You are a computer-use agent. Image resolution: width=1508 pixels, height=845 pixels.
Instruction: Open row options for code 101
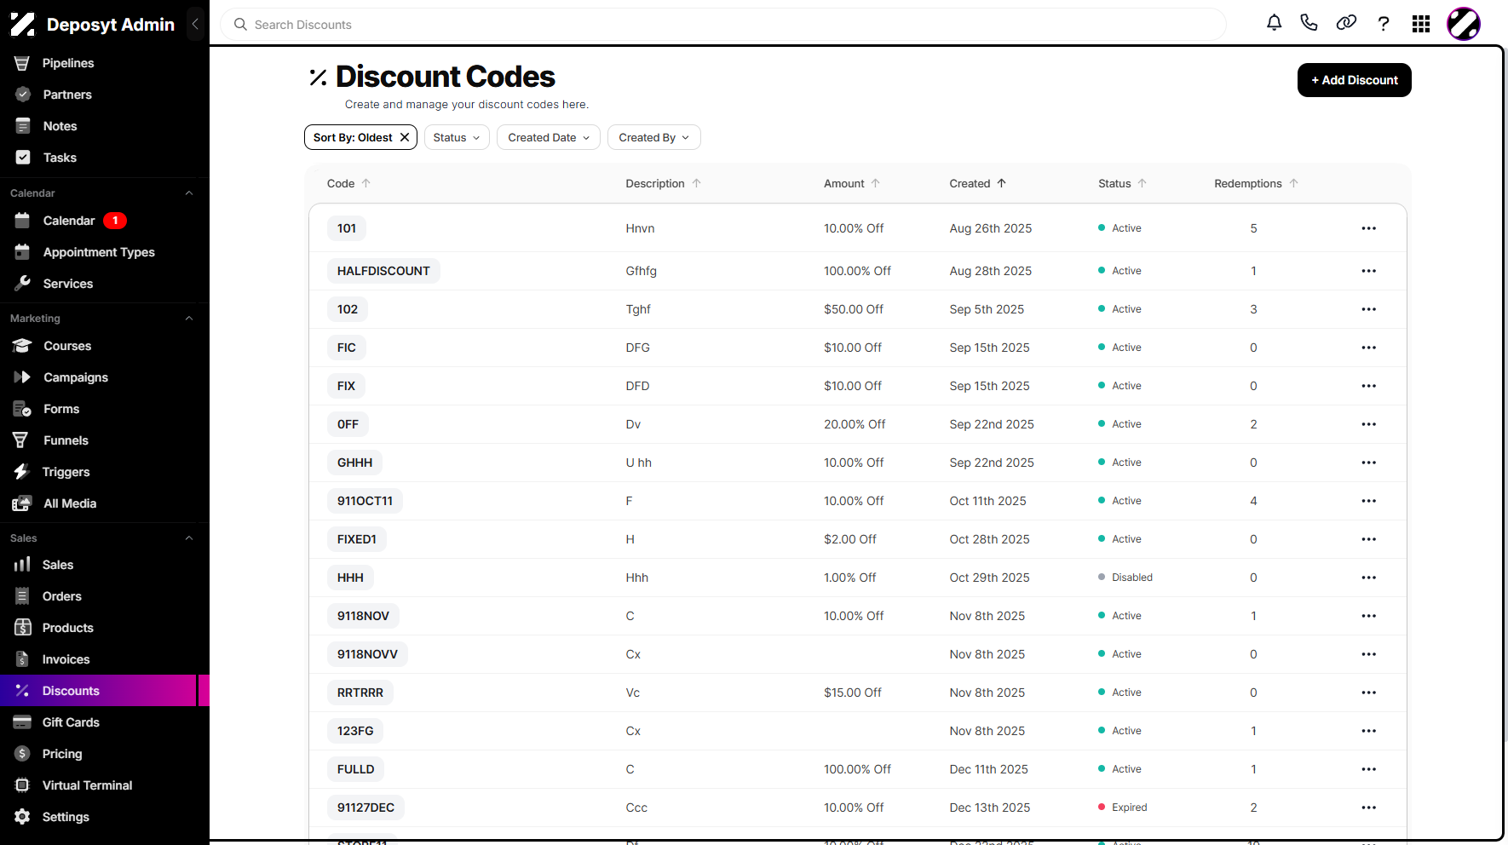[x=1368, y=228]
